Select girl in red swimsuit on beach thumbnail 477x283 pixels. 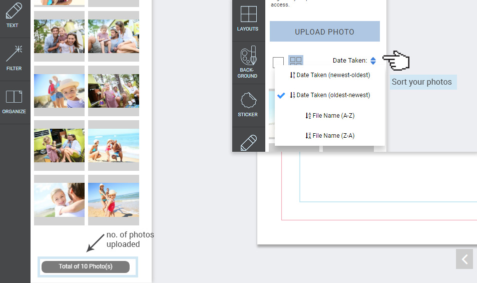click(114, 200)
